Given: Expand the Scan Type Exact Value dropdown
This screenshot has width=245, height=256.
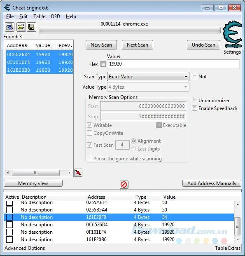Looking at the screenshot, I should [148, 77].
